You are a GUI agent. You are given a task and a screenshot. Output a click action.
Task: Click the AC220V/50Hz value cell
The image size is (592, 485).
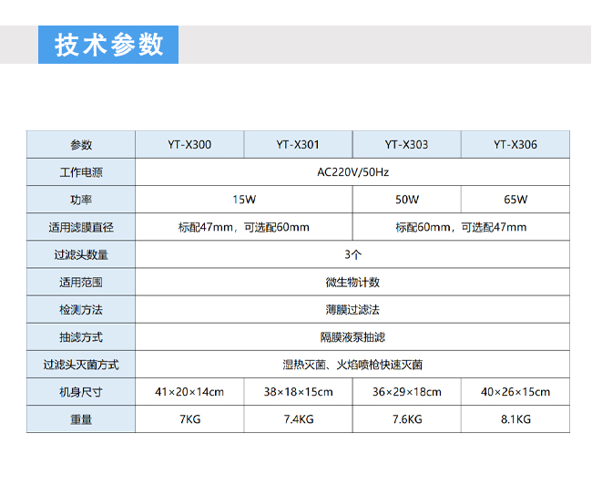[352, 171]
